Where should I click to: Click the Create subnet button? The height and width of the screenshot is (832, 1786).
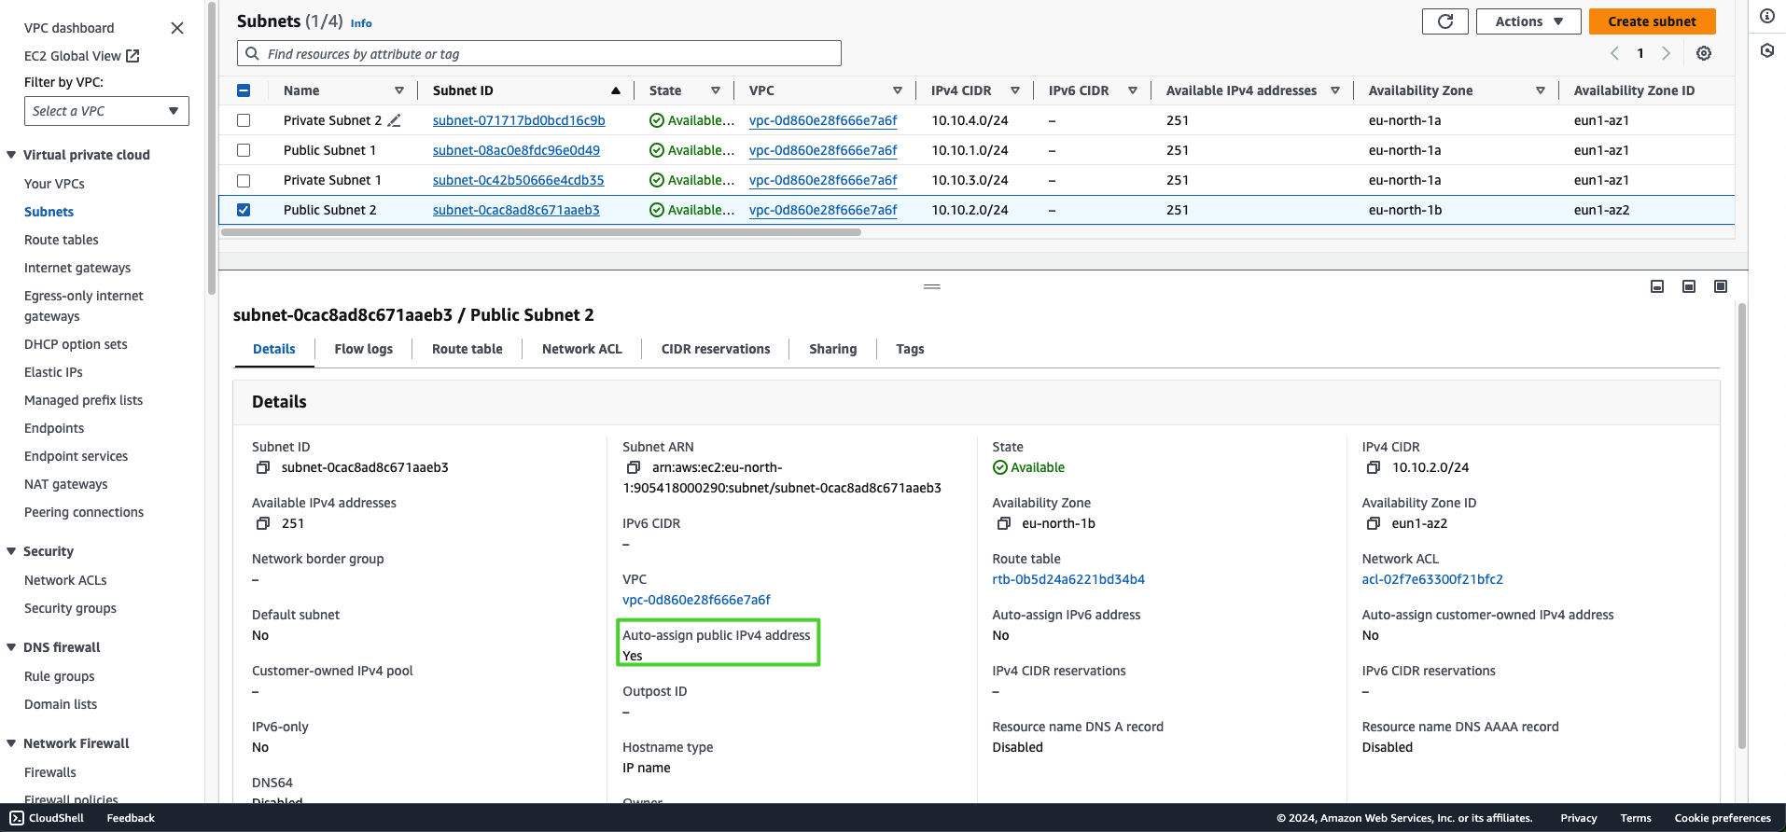[1652, 21]
